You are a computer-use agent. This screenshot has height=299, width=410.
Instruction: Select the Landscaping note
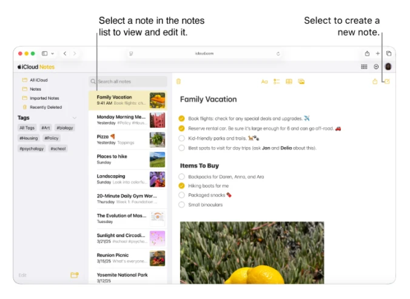point(128,179)
